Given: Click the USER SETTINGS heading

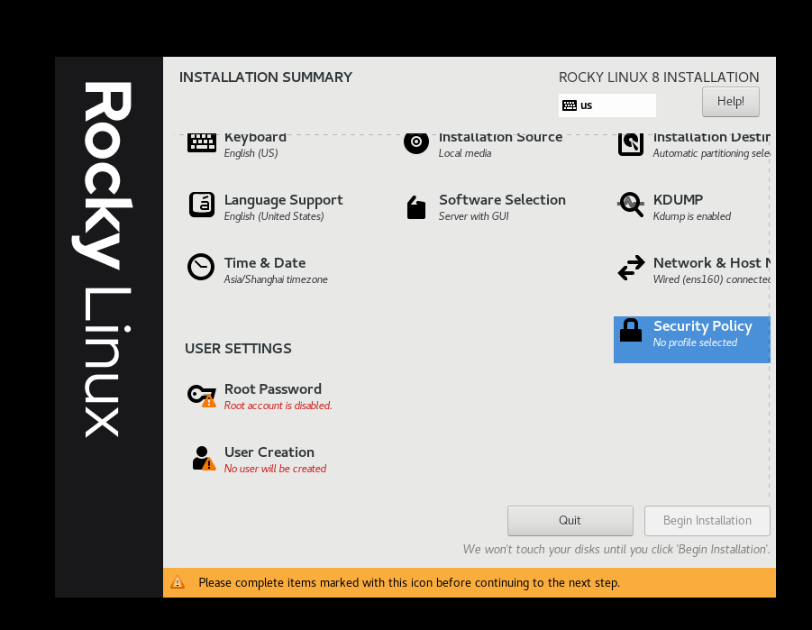Looking at the screenshot, I should pos(238,349).
